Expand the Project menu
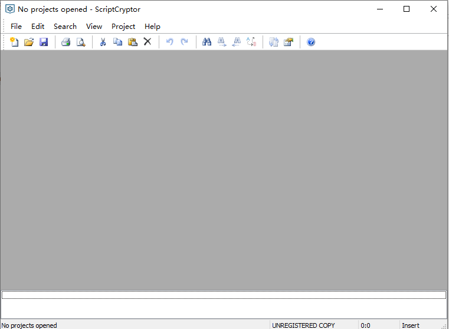The width and height of the screenshot is (449, 329). pos(123,26)
